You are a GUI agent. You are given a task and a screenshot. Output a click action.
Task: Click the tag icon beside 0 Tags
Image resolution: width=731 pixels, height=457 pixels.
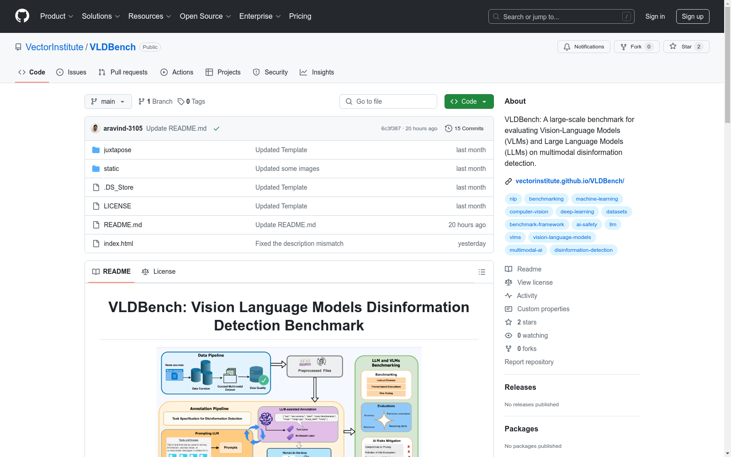(181, 101)
